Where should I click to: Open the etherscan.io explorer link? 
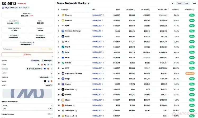pos(44,77)
